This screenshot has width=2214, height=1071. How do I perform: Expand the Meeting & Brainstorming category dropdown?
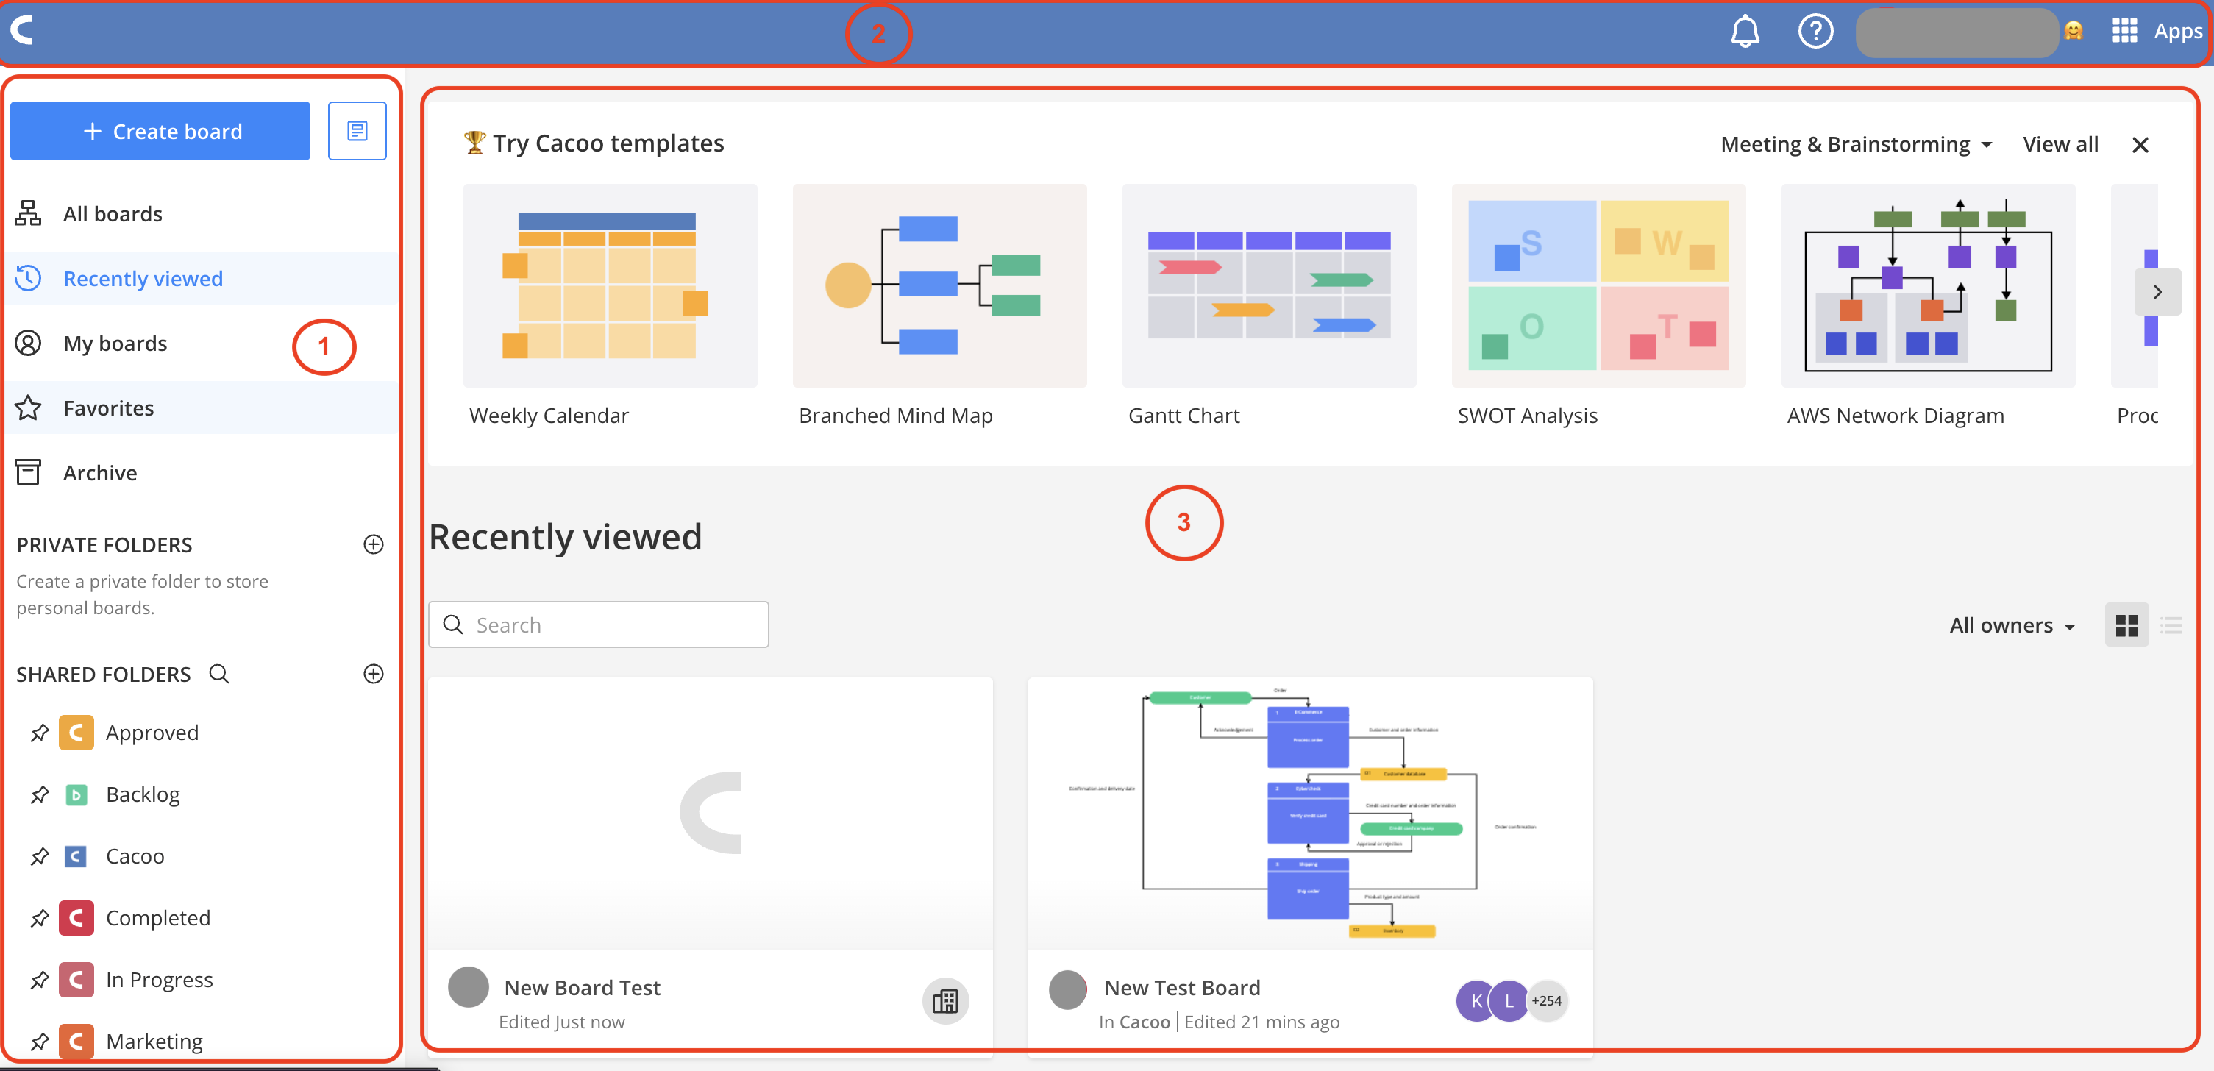[x=1857, y=144]
